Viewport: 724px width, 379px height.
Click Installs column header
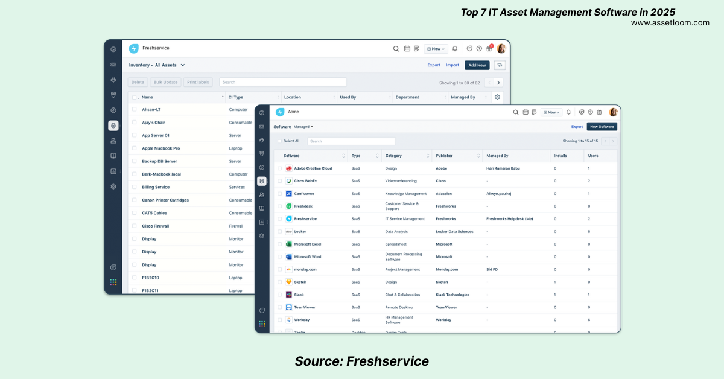[x=560, y=156]
